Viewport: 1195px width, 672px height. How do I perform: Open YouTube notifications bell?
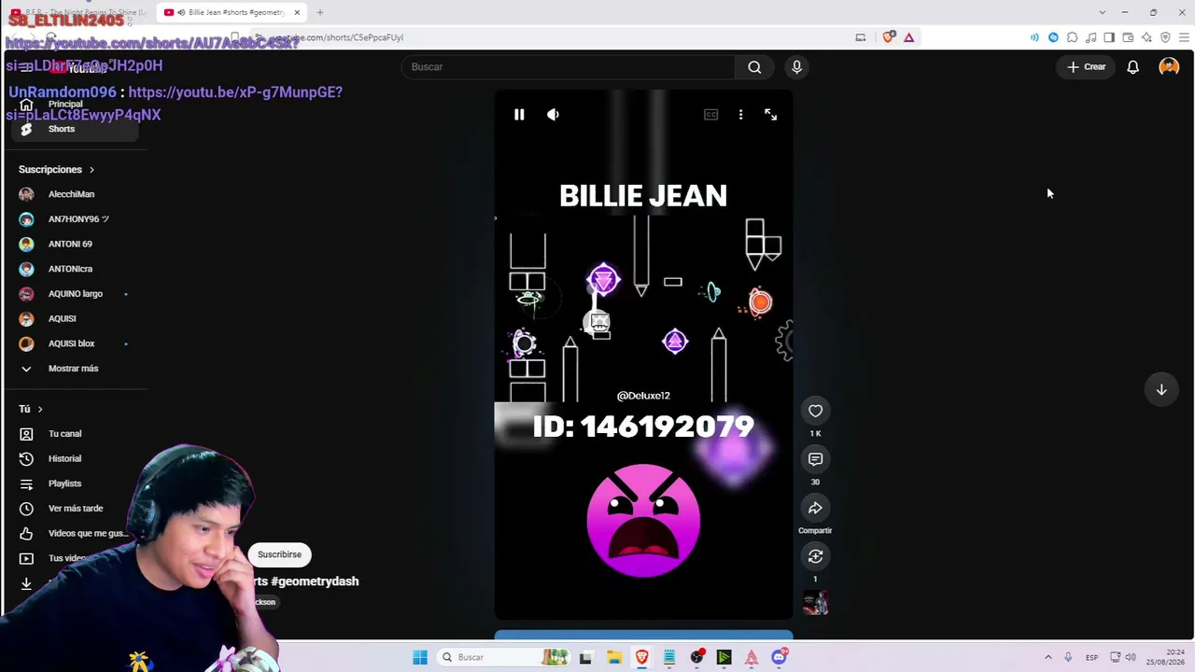coord(1132,67)
